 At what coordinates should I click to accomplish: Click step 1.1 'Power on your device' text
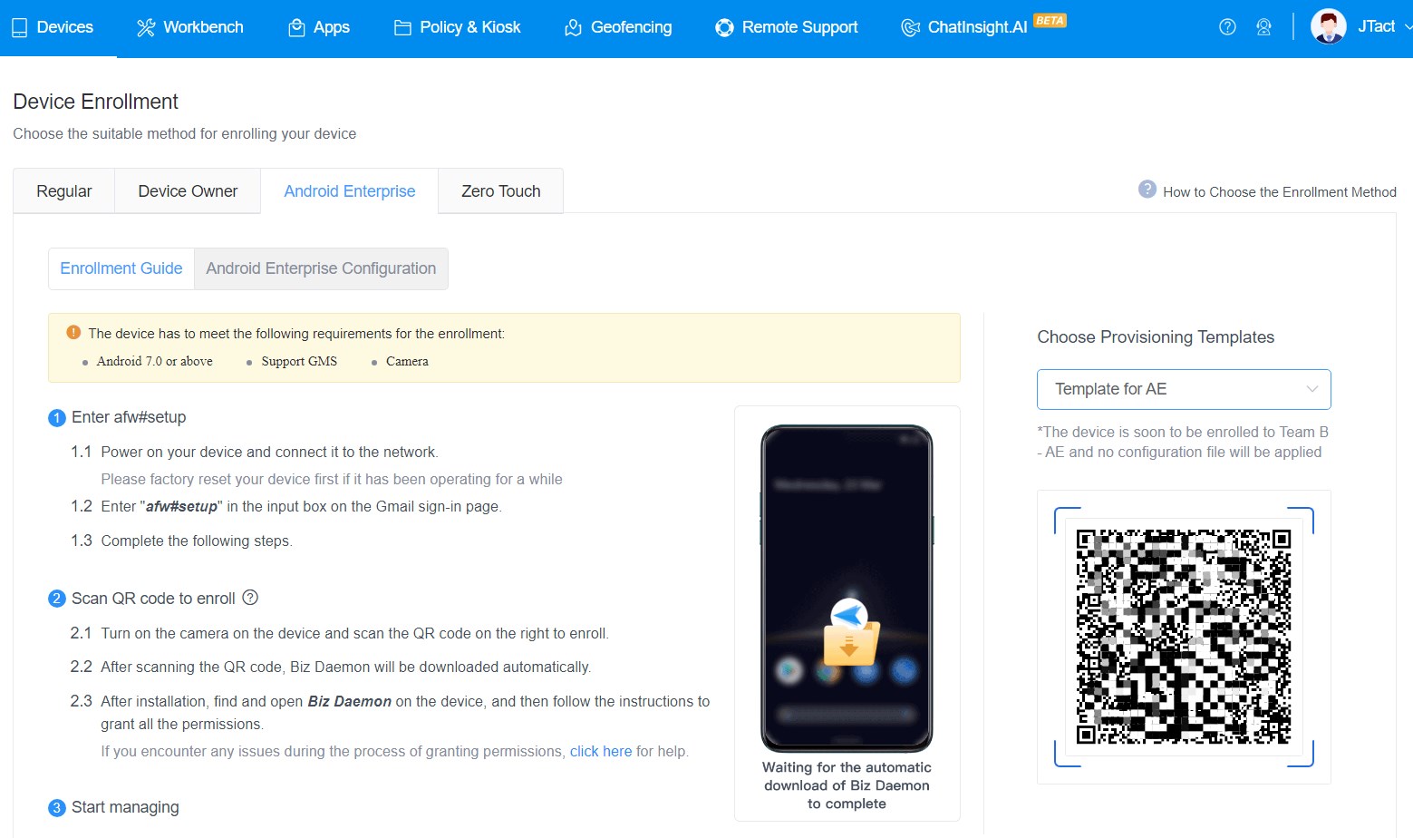269,452
